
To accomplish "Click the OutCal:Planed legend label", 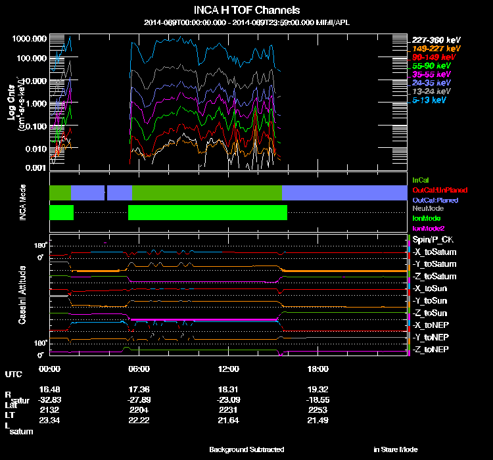I will pyautogui.click(x=434, y=199).
